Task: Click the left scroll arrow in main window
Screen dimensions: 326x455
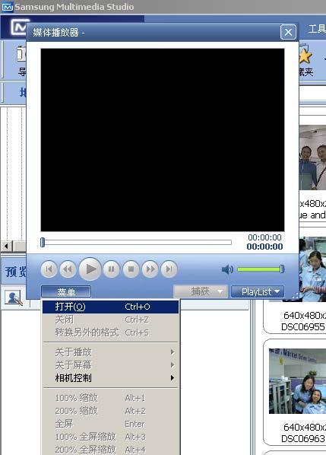Action: [x=6, y=247]
